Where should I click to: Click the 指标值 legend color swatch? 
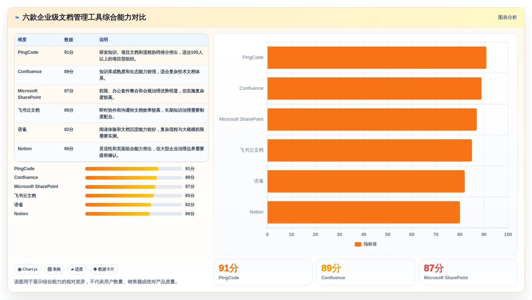(x=358, y=244)
